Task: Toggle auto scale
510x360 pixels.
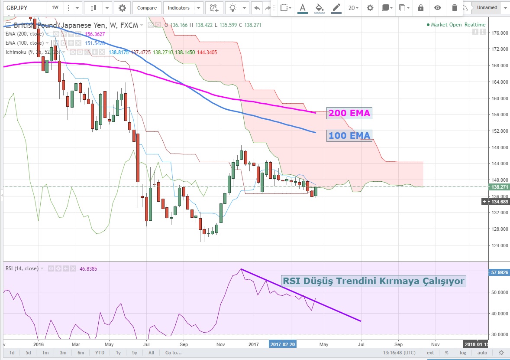Action: pyautogui.click(x=482, y=353)
